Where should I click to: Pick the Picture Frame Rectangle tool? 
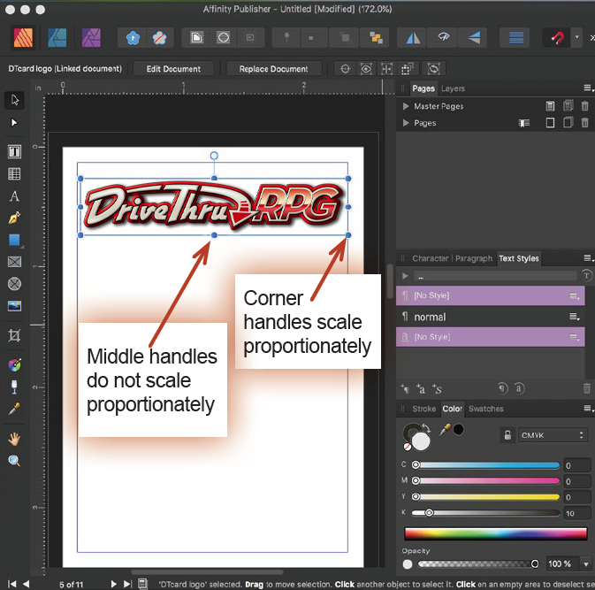(x=14, y=262)
